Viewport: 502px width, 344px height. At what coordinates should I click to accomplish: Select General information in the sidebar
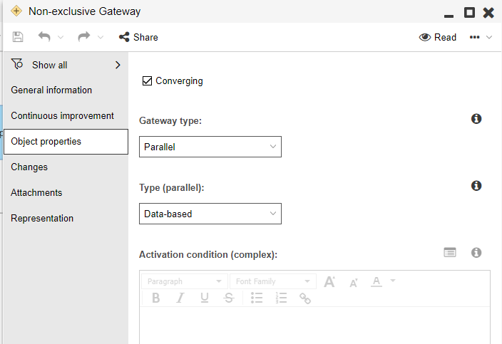[x=51, y=90]
